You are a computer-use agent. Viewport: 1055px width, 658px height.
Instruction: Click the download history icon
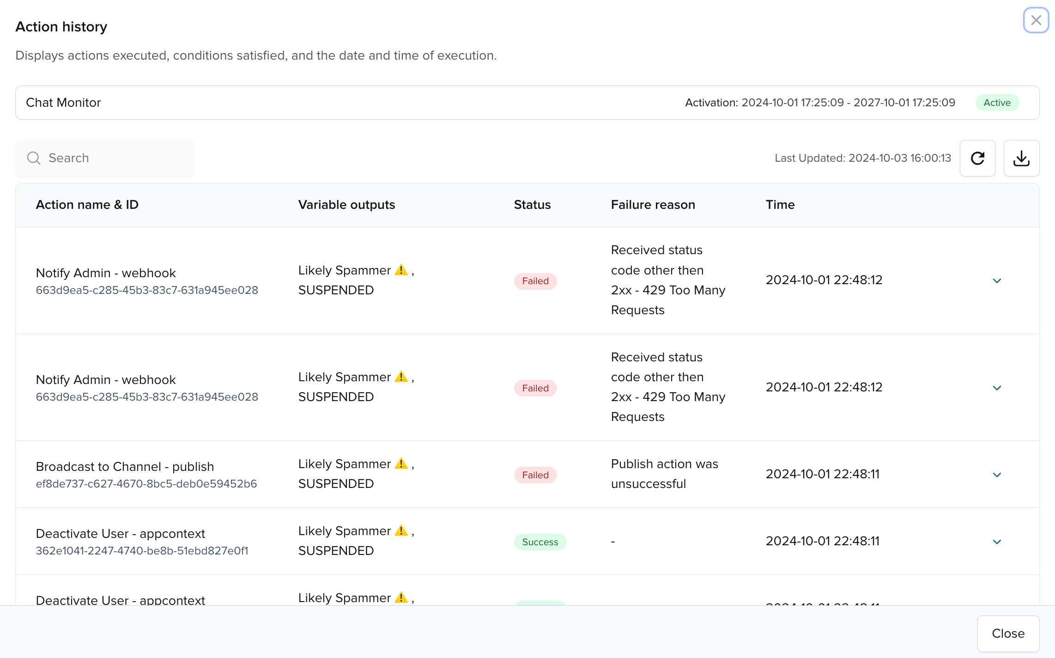pos(1021,158)
